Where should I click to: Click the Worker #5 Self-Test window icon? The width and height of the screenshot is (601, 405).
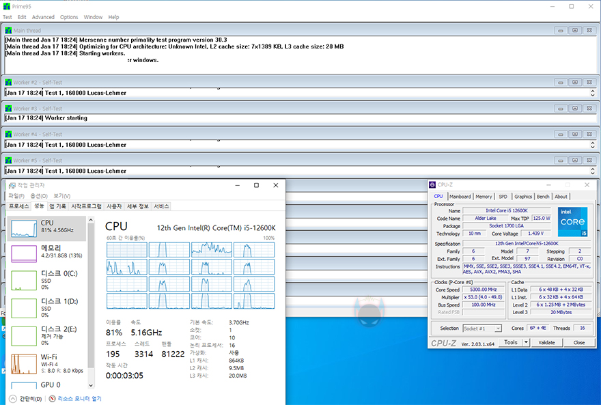pyautogui.click(x=8, y=160)
